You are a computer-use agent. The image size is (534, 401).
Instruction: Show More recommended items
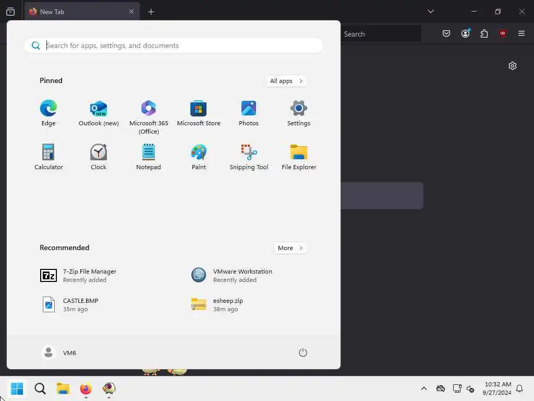click(290, 248)
